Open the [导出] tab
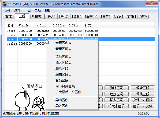 click(x=64, y=17)
